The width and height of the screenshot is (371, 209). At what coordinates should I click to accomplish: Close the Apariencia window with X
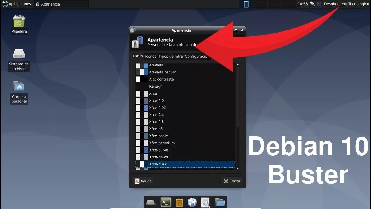tap(242, 30)
